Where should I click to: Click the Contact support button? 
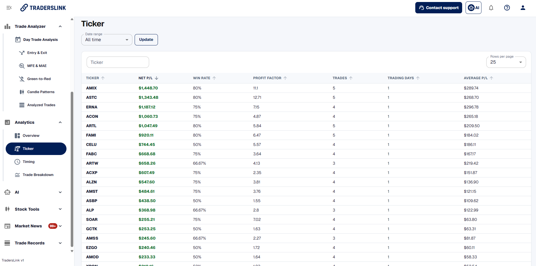[439, 8]
